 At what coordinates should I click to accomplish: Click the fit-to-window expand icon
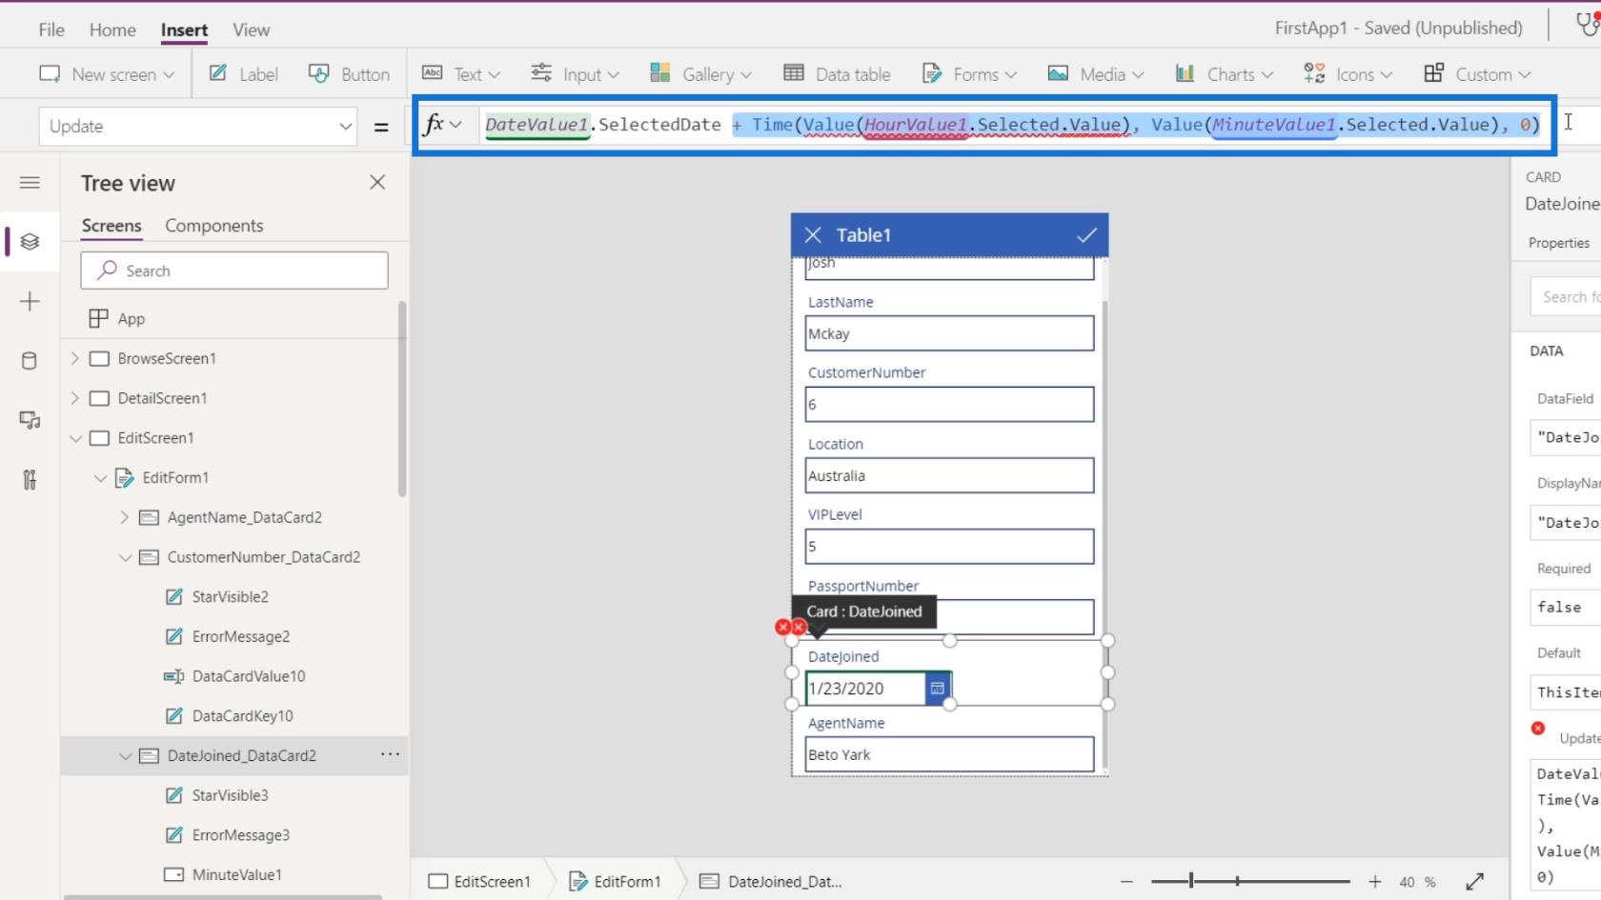coord(1475,882)
